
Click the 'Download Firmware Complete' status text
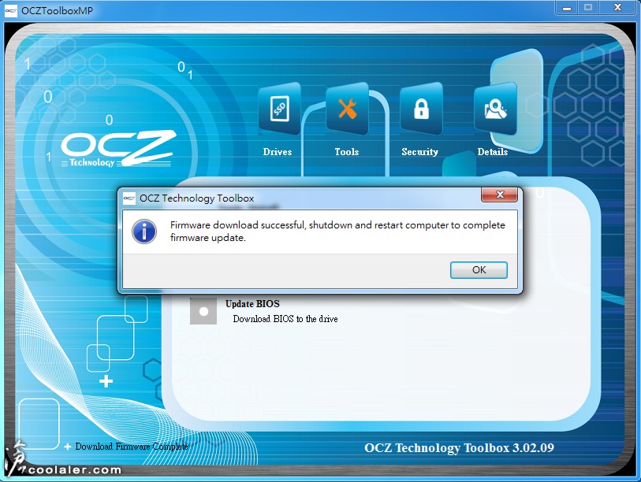(x=131, y=447)
